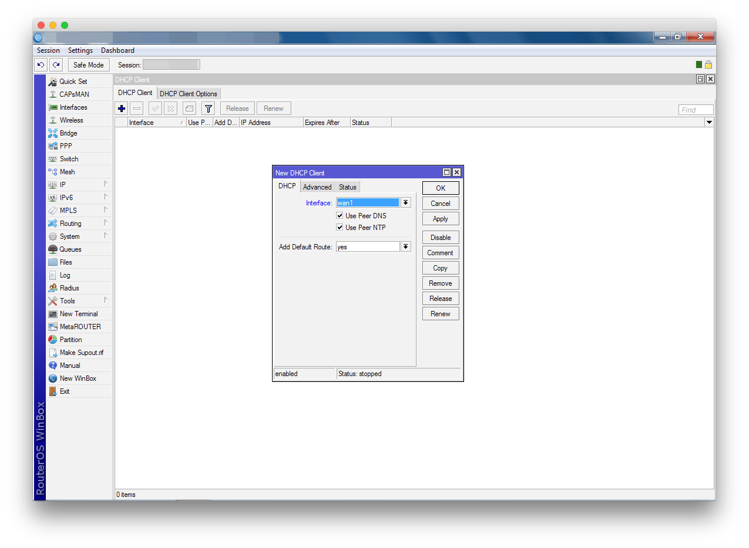Uncheck Use Peer DNS checkbox
749x548 pixels.
tap(340, 216)
